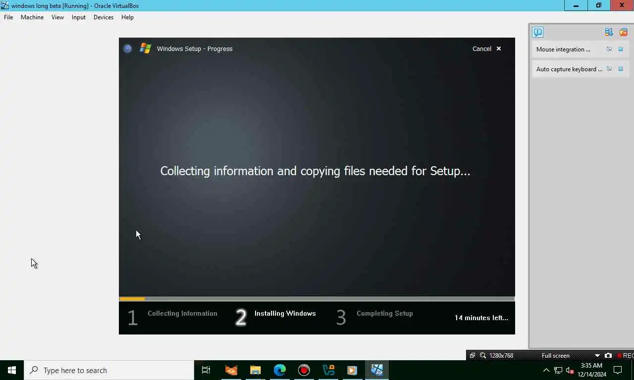The image size is (634, 380).
Task: Open the Mouse integration notification
Action: [563, 49]
